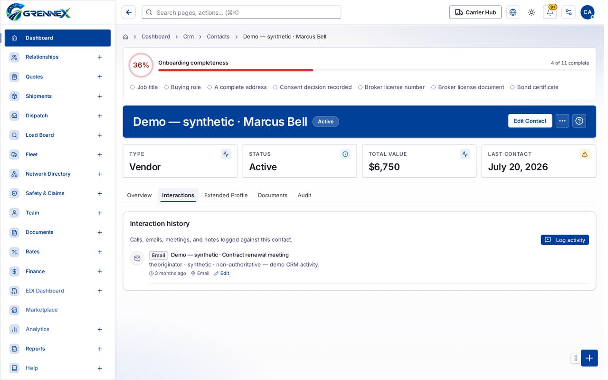
Task: Click the Edit Contact button
Action: [530, 121]
